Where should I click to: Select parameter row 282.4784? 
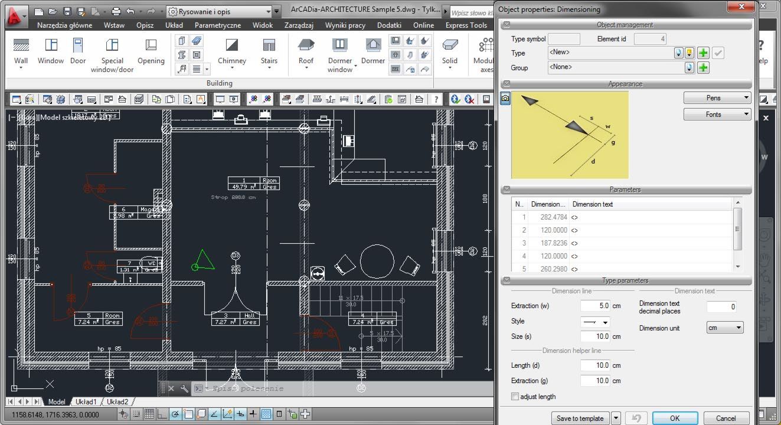tap(622, 217)
